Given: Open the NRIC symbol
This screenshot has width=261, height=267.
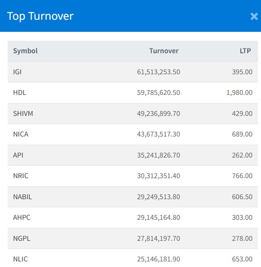Looking at the screenshot, I should click(x=21, y=176).
